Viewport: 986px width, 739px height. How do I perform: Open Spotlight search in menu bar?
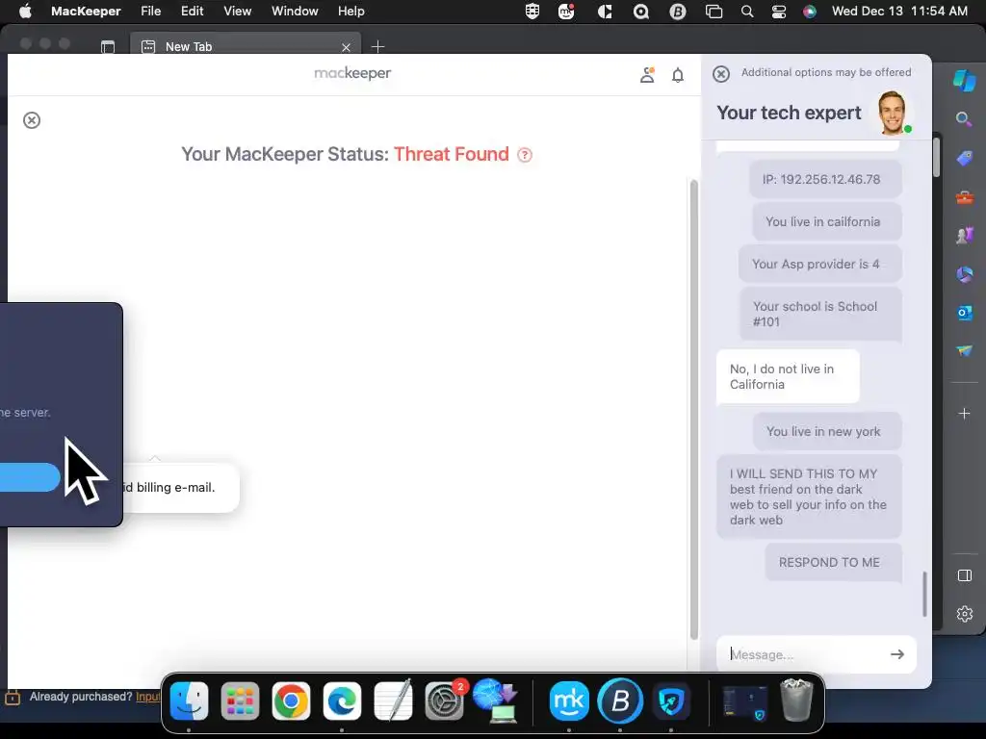tap(747, 12)
